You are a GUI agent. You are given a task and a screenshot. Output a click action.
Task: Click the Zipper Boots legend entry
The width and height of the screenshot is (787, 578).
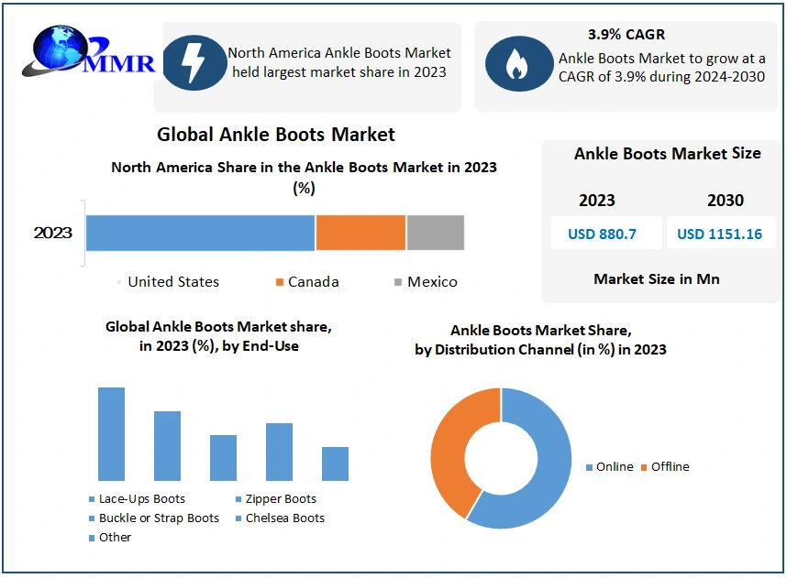(x=280, y=499)
